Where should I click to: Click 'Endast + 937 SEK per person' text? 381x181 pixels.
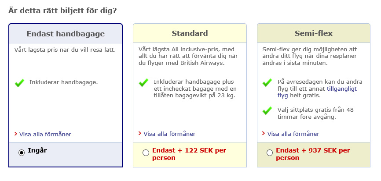point(312,154)
